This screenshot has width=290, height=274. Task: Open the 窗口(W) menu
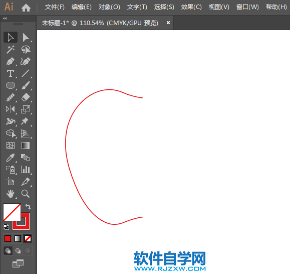(x=247, y=7)
